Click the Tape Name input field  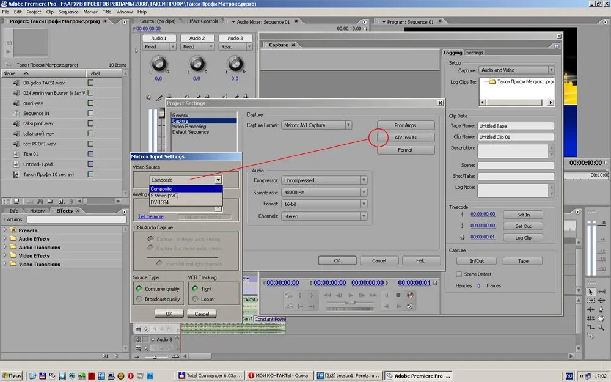point(516,126)
